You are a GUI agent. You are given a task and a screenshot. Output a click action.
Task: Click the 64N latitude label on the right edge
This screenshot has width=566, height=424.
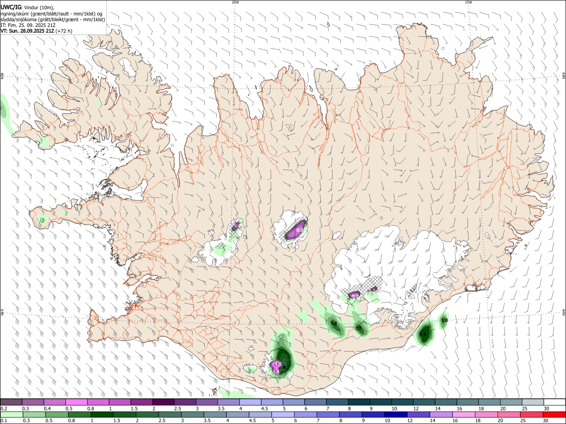564,312
